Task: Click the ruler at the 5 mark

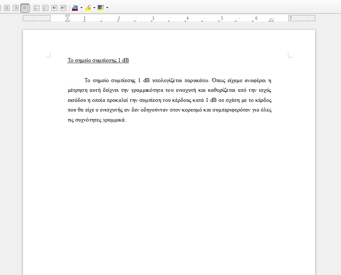Action: 222,18
